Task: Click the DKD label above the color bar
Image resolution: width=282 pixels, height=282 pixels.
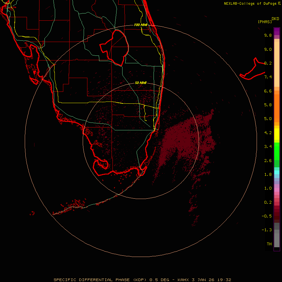Action: (275, 19)
